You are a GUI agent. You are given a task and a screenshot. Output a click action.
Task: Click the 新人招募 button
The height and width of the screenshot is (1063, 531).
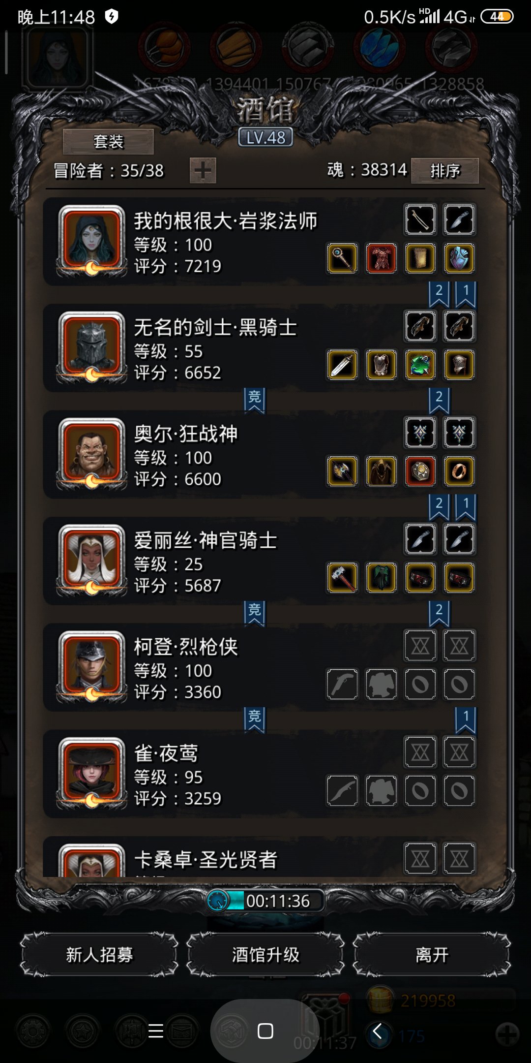coord(99,955)
